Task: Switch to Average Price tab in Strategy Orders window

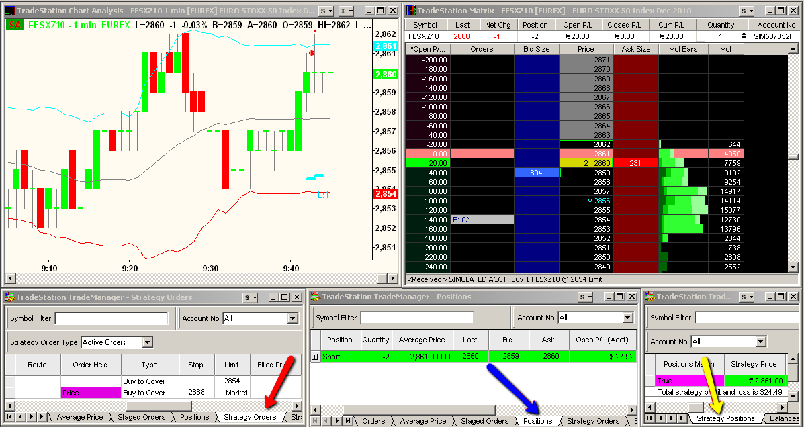Action: click(80, 417)
